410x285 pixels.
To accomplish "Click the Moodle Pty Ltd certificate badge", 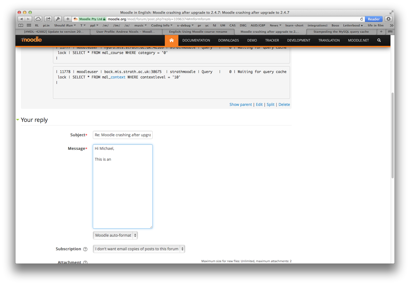I will 92,19.
